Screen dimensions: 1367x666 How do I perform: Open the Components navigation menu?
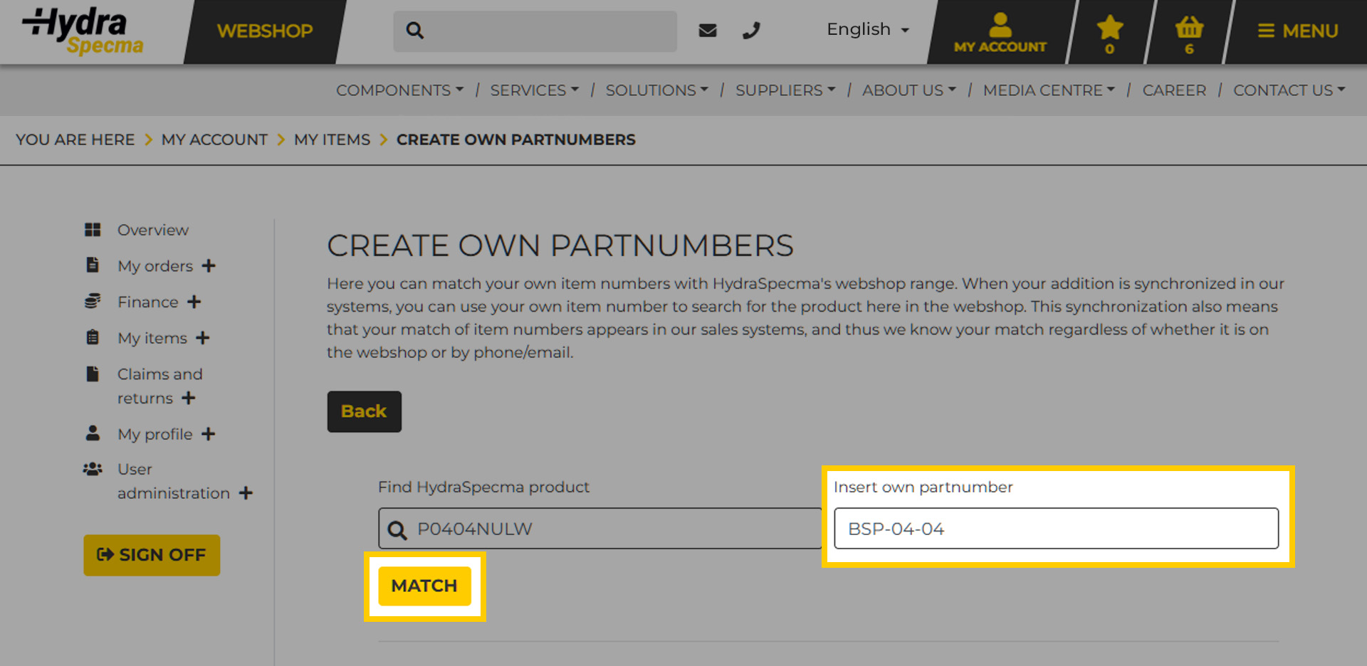(399, 90)
